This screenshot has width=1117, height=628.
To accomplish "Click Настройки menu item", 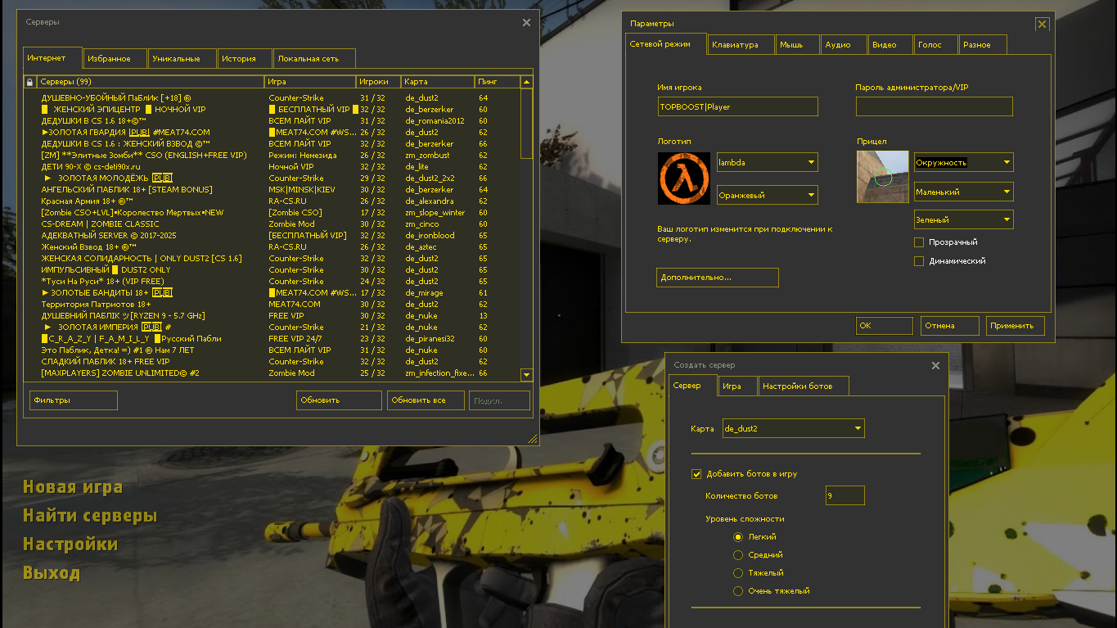I will click(70, 544).
